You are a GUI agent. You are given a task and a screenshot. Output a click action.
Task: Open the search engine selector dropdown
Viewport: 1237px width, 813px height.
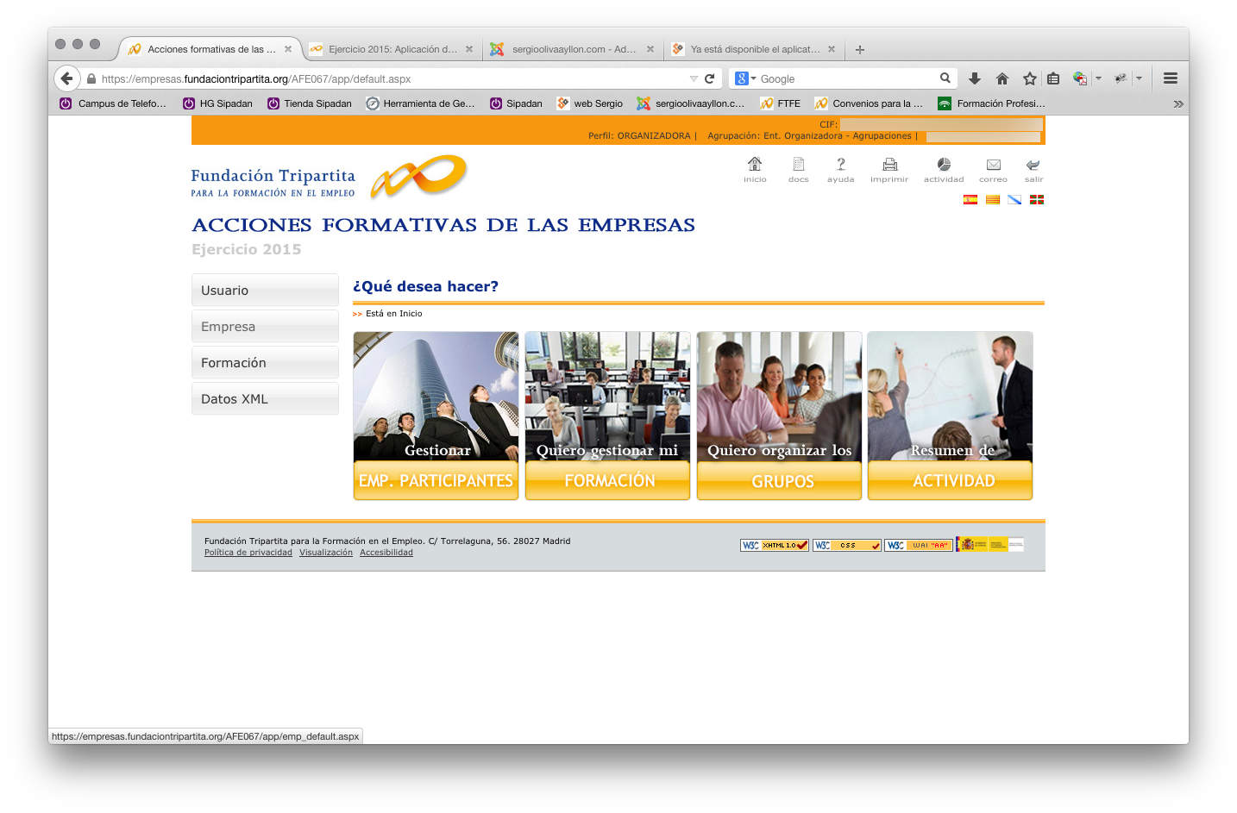point(745,78)
